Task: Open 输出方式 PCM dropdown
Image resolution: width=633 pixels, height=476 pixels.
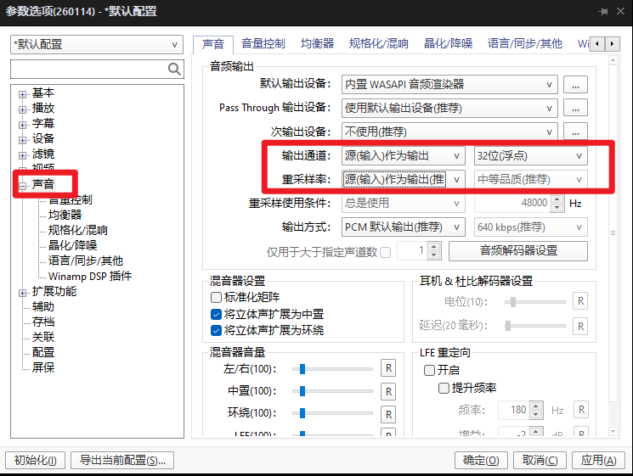Action: (404, 227)
